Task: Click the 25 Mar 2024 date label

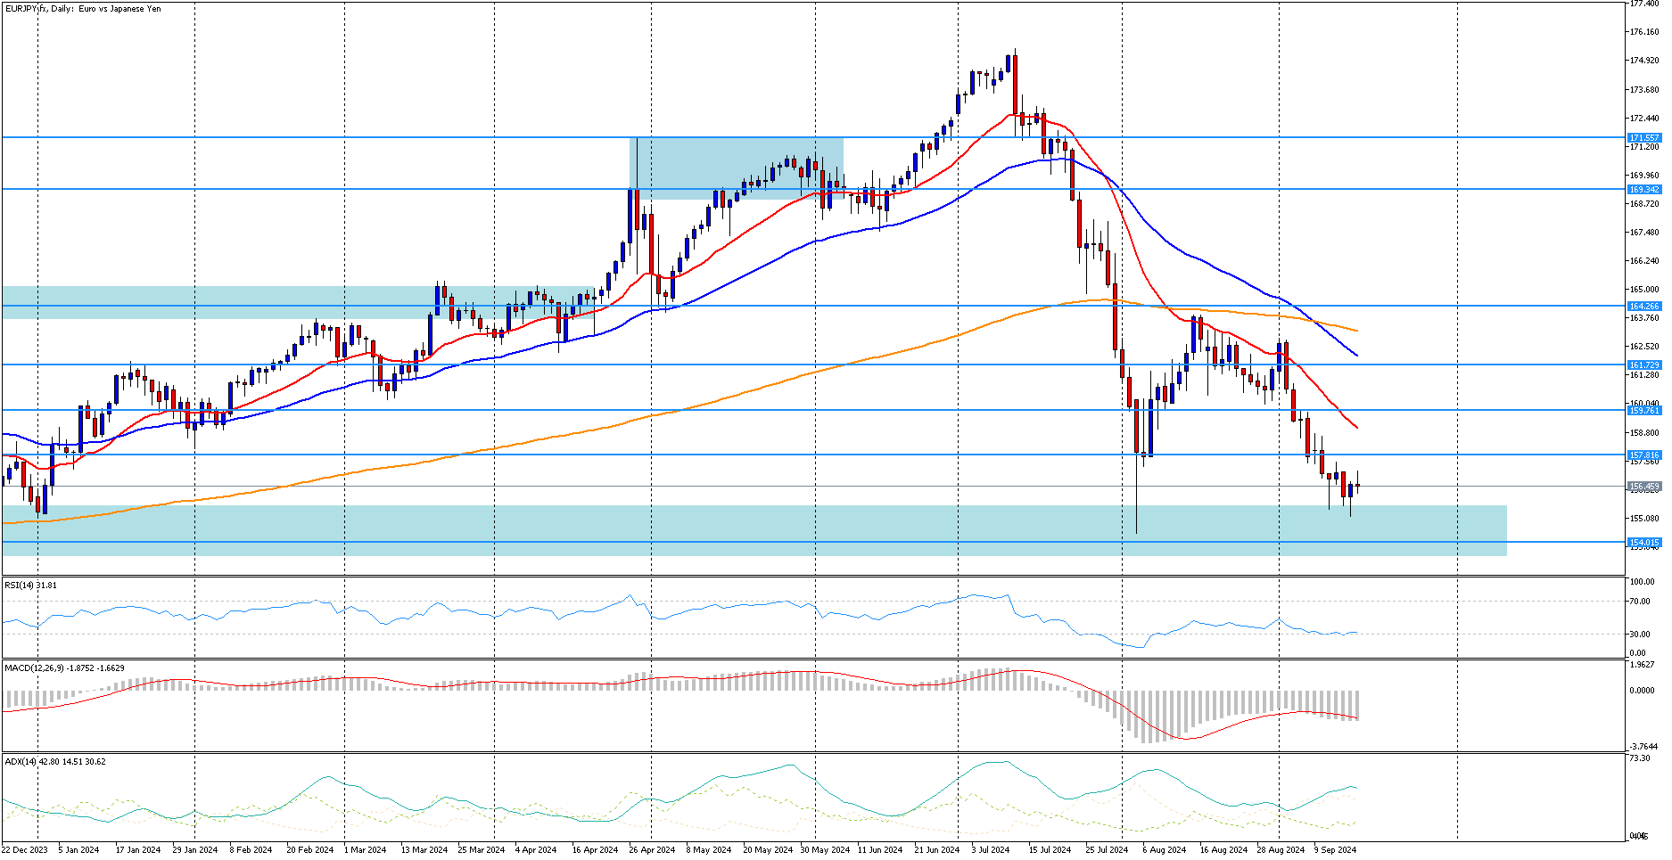Action: (x=482, y=850)
